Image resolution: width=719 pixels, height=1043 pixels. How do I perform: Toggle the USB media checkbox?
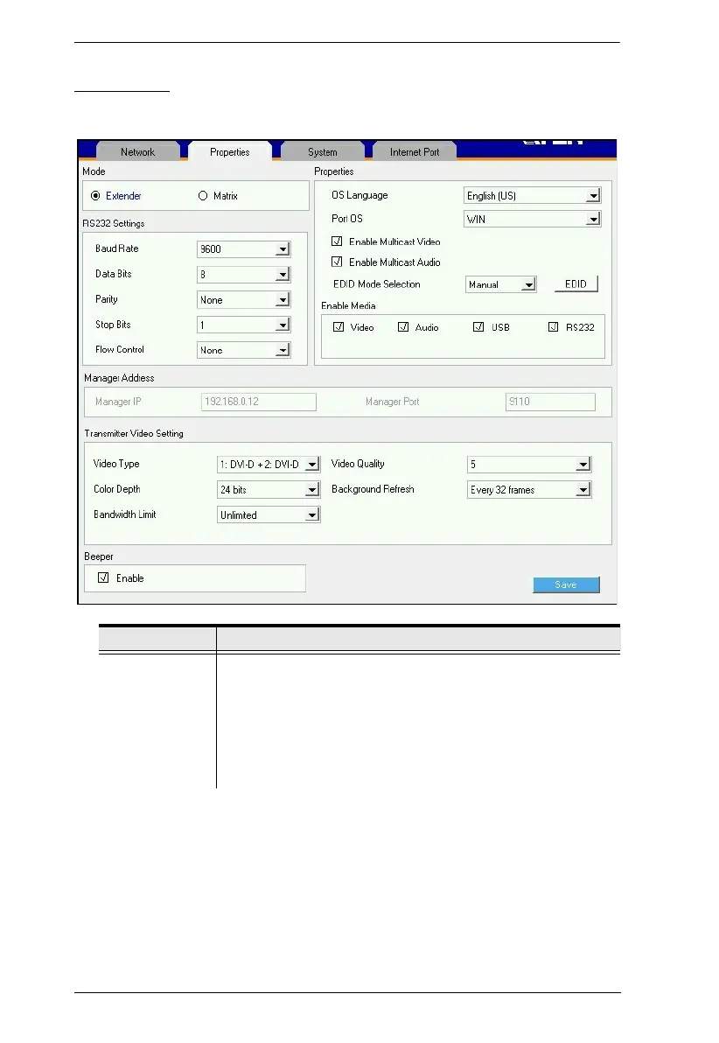pyautogui.click(x=478, y=327)
